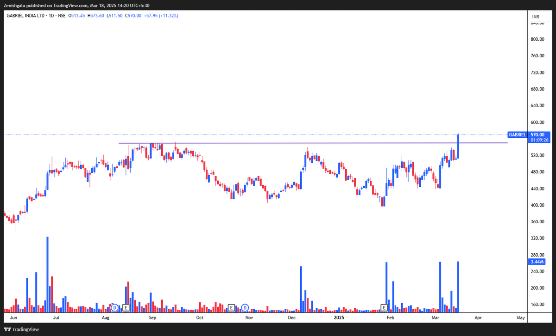Click the Feb label on time axis

tap(390, 318)
